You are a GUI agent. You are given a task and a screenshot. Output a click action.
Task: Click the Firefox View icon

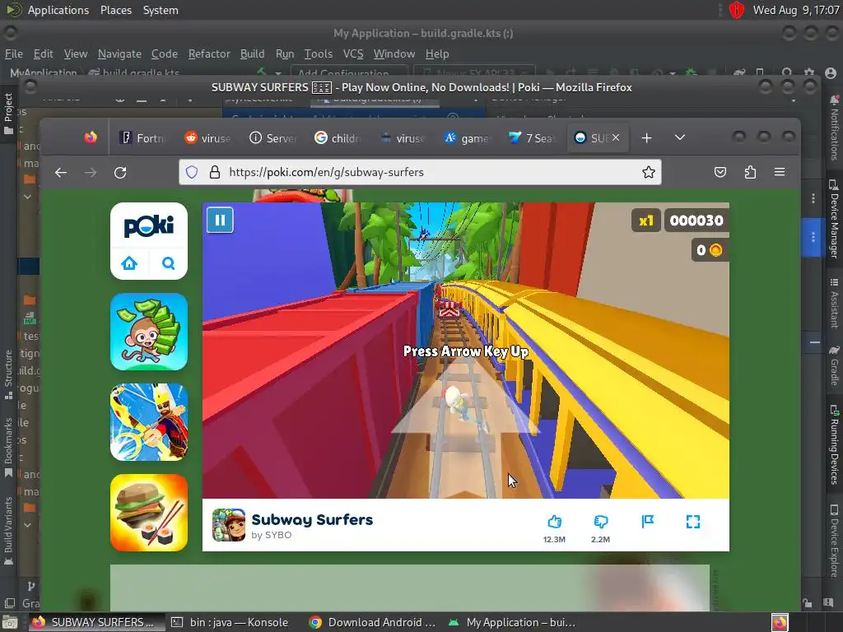(x=91, y=137)
